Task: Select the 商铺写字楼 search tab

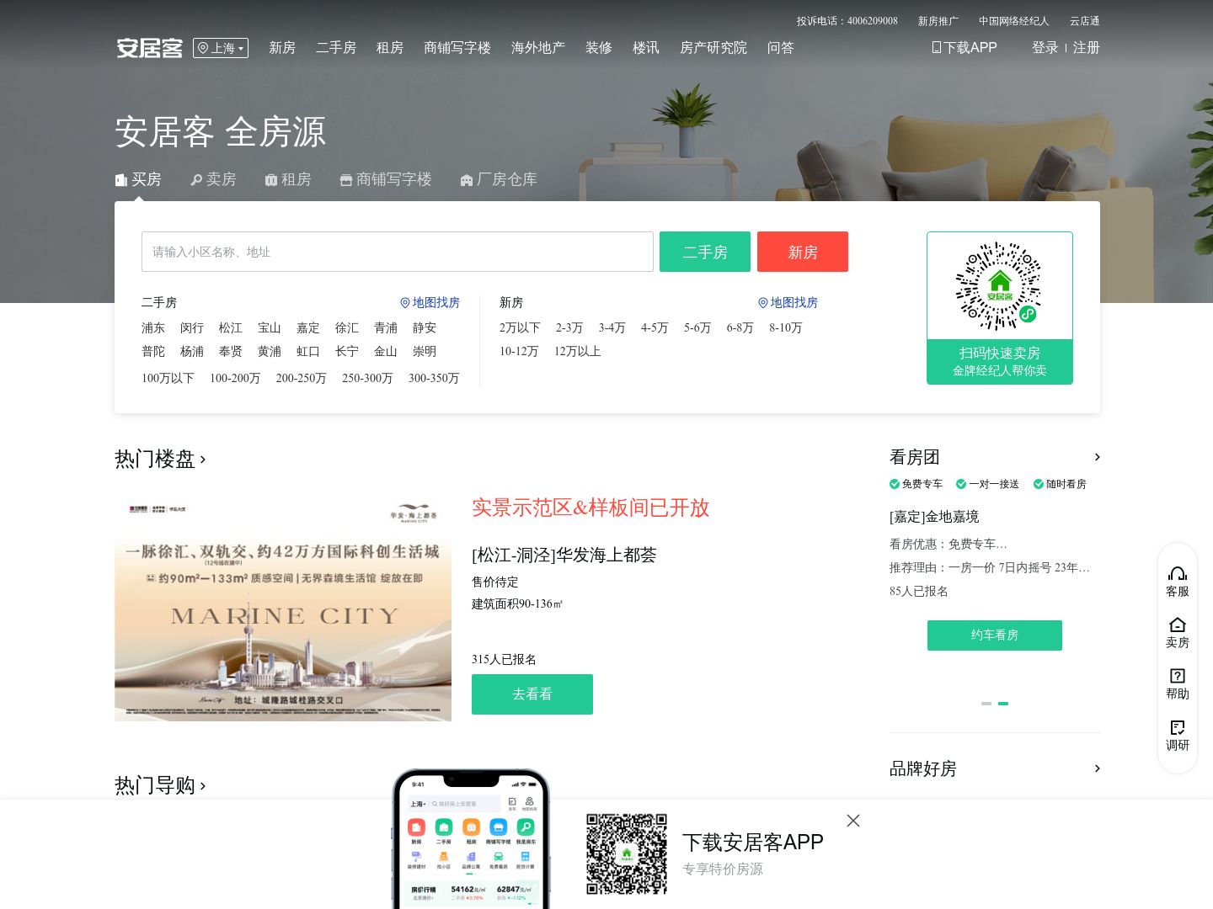Action: (386, 179)
